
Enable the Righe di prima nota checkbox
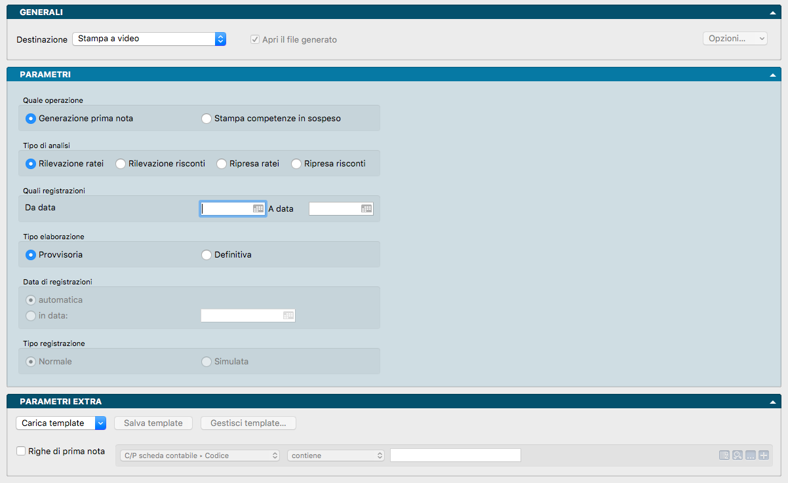21,451
